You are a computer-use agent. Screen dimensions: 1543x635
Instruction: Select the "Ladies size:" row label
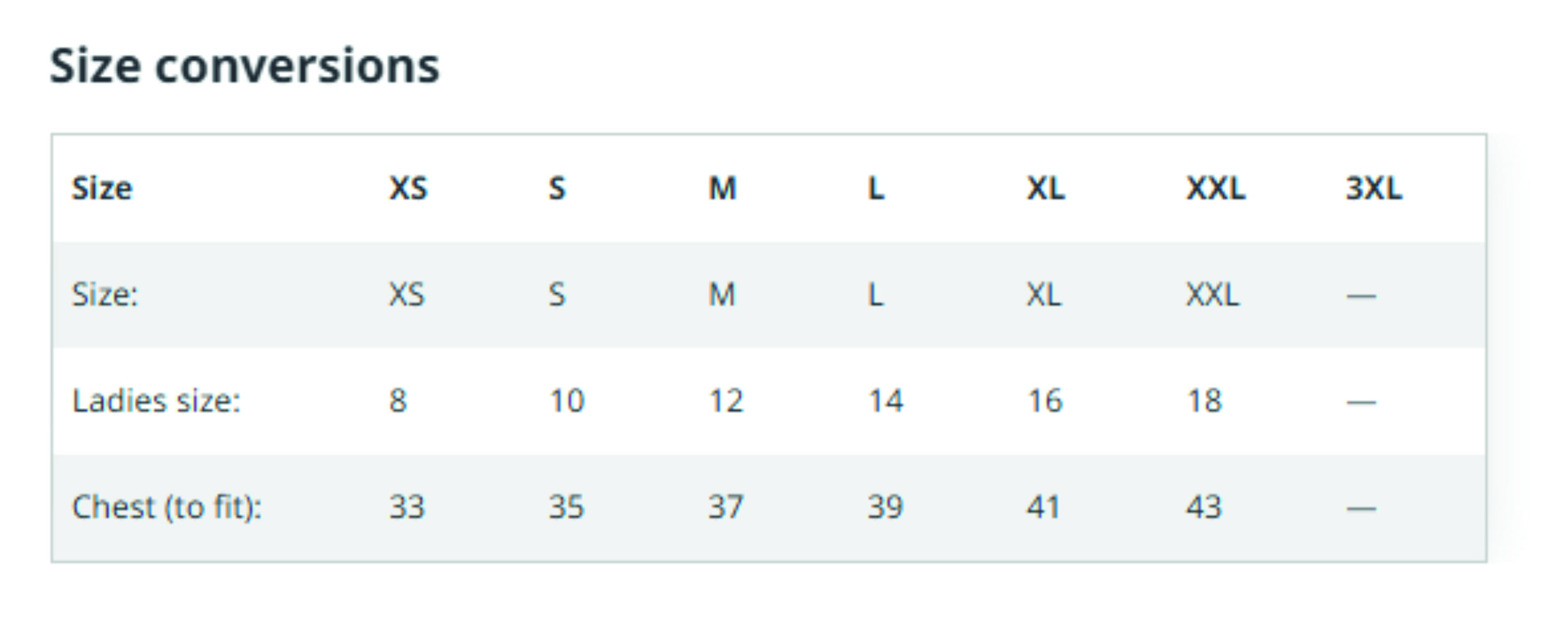click(156, 401)
